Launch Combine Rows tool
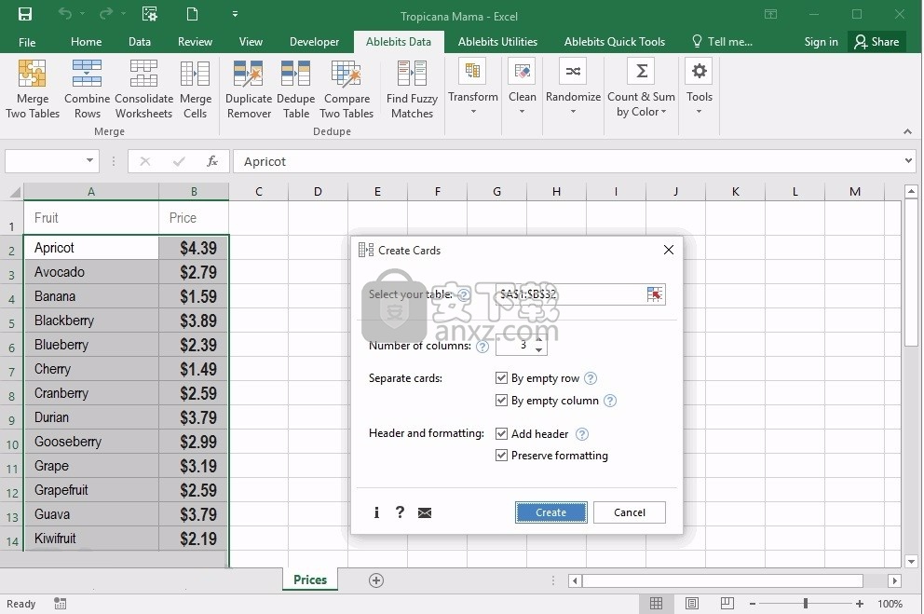924x614 pixels. pos(88,89)
